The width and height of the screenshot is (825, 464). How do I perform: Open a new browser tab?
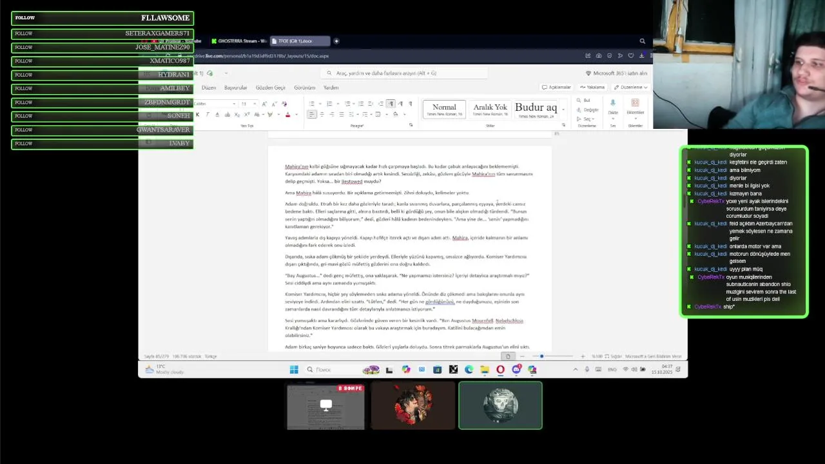pyautogui.click(x=336, y=41)
